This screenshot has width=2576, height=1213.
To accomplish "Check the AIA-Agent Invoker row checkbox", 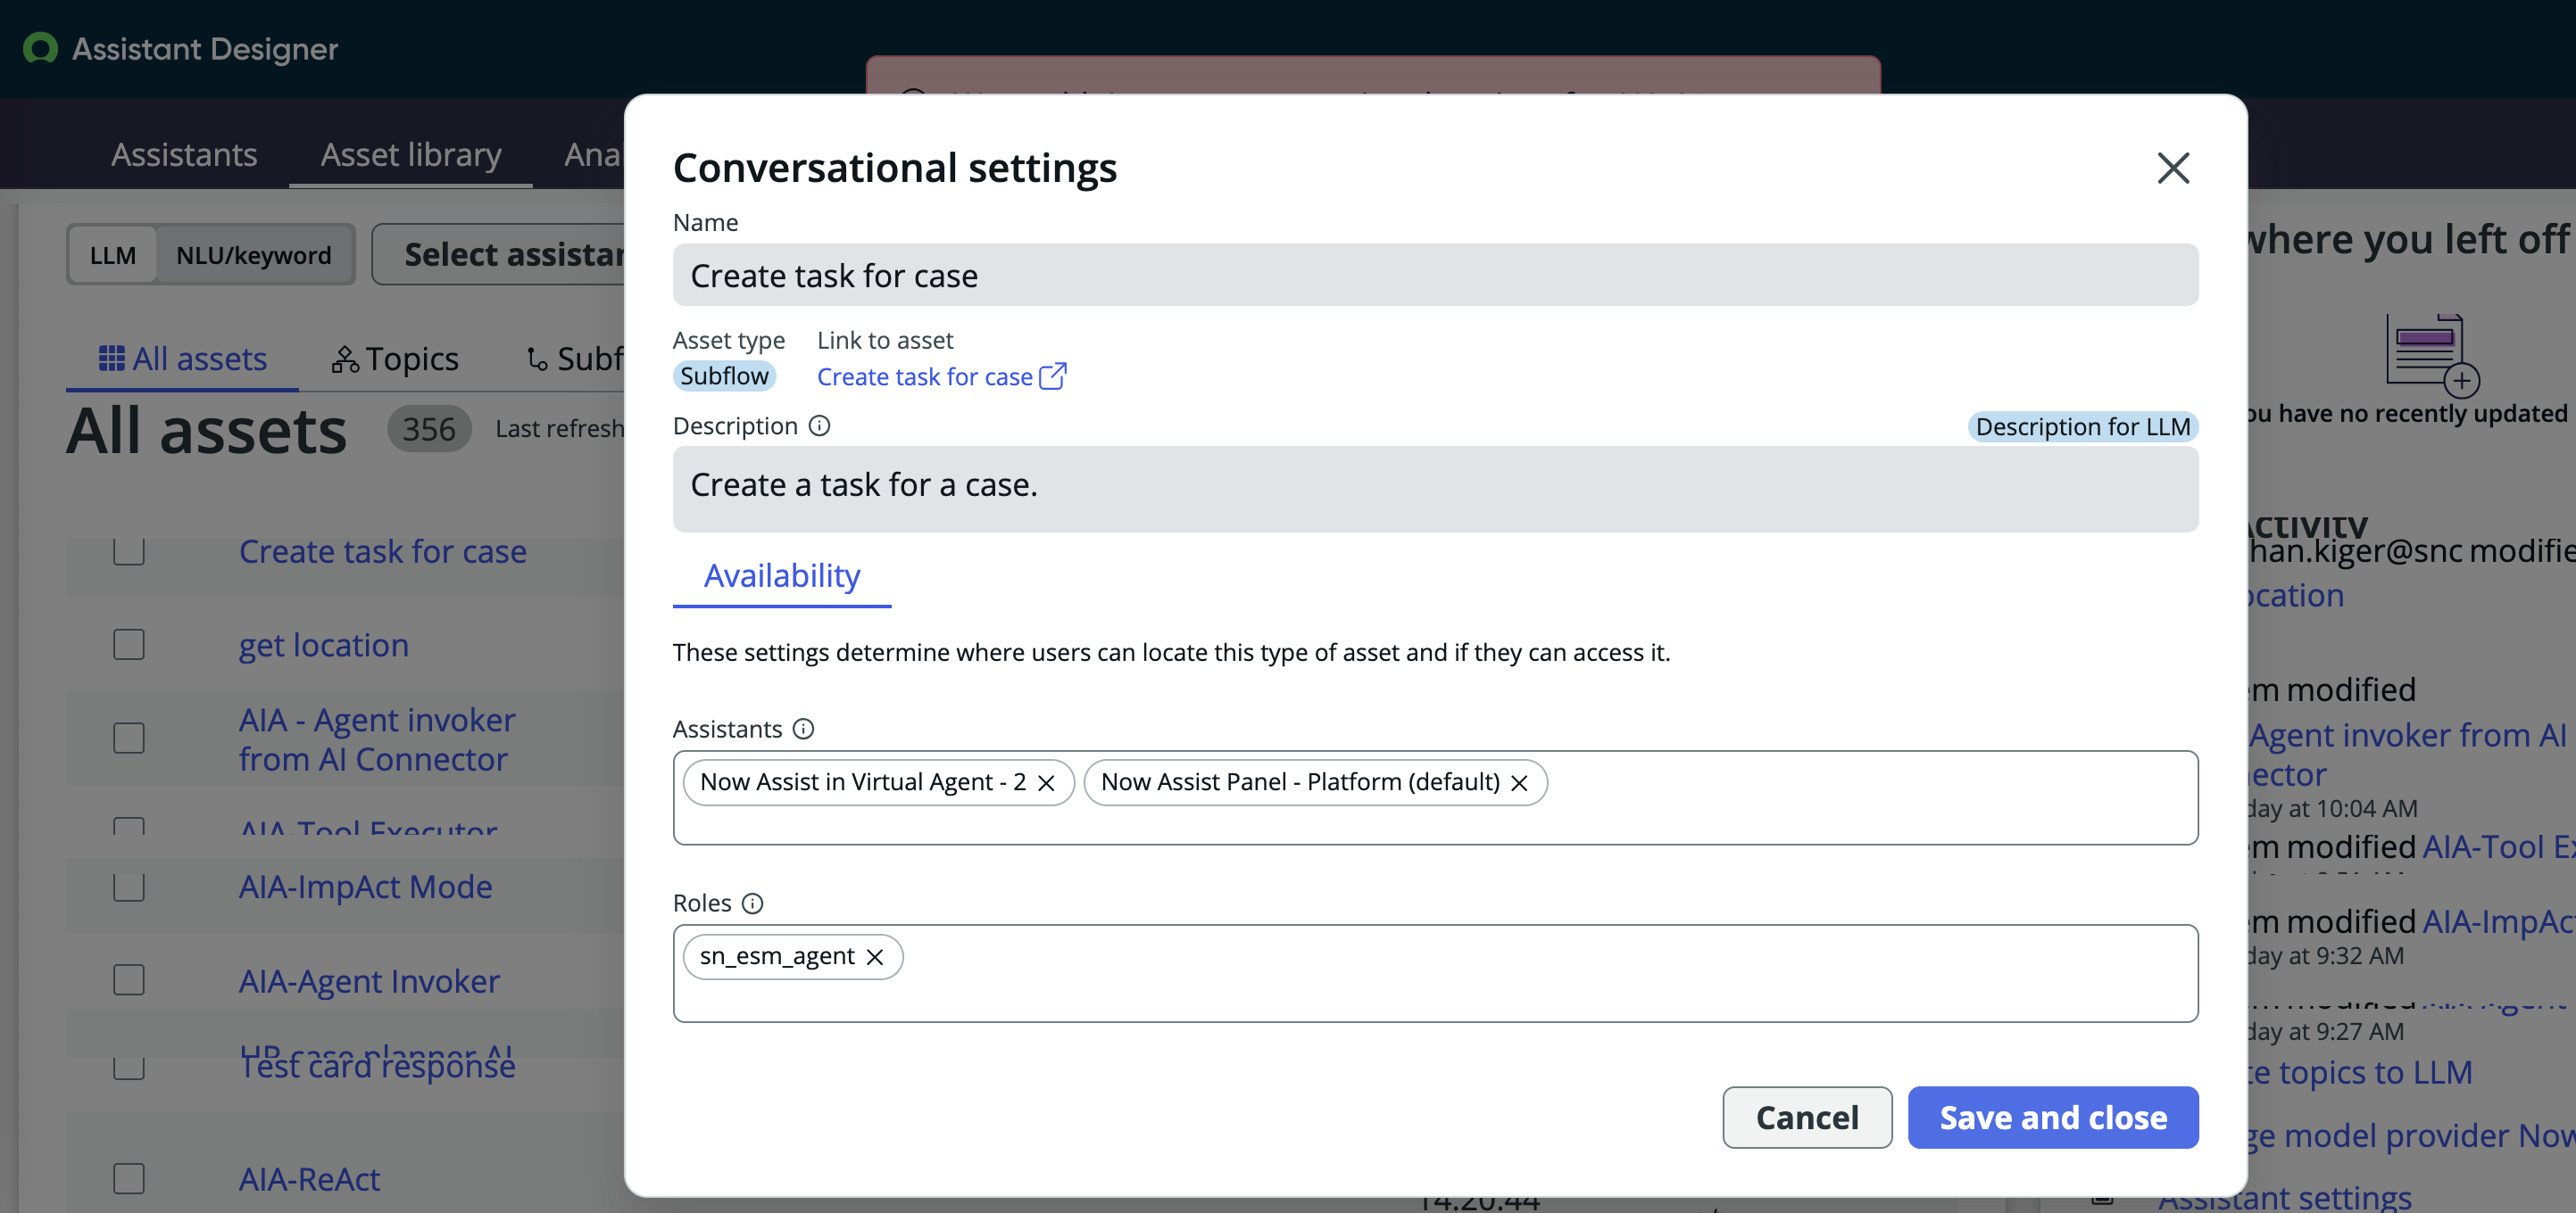I will click(129, 980).
